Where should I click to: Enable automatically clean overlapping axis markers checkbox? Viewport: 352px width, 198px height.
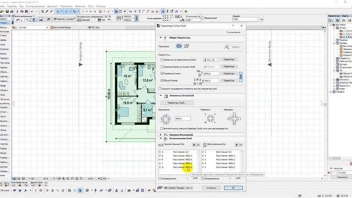(161, 128)
